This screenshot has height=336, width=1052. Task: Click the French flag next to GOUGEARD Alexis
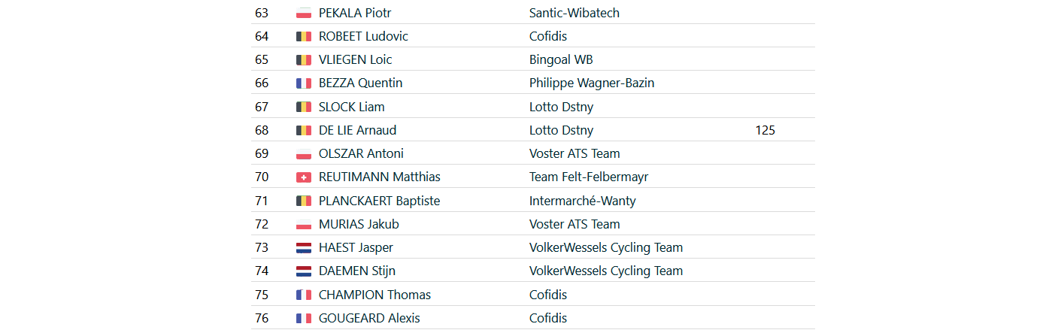pos(304,318)
